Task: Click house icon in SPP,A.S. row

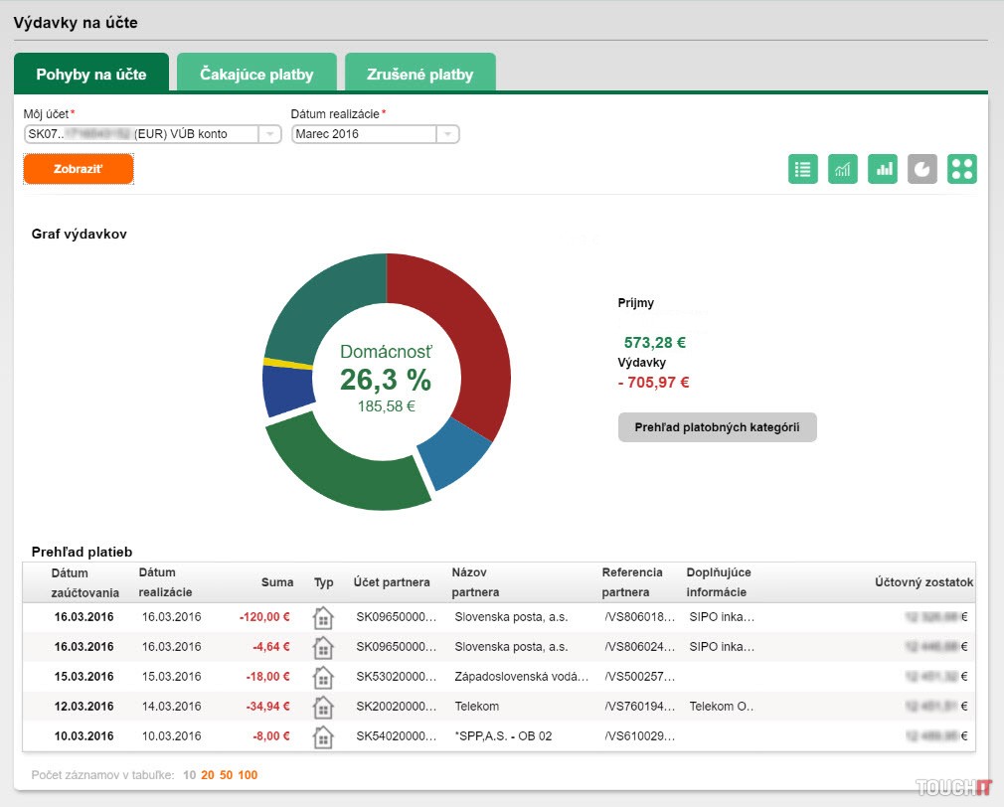Action: 323,736
